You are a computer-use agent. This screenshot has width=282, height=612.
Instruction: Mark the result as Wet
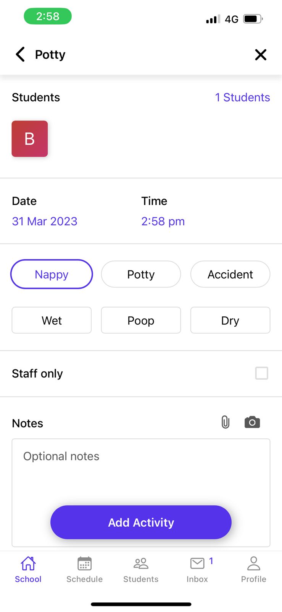tap(52, 320)
